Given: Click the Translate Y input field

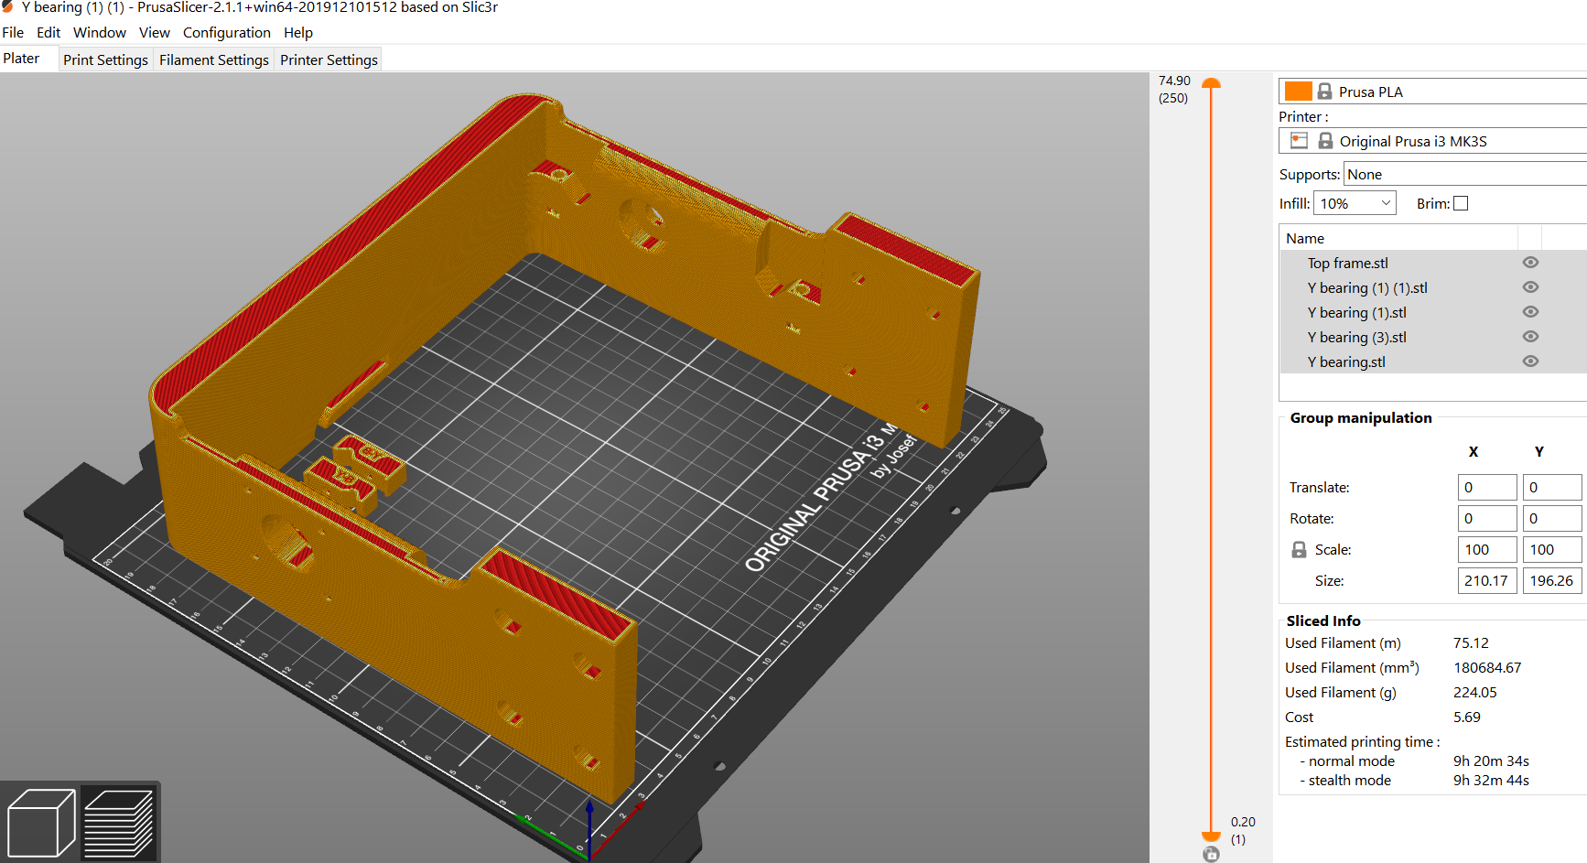Looking at the screenshot, I should pos(1552,488).
